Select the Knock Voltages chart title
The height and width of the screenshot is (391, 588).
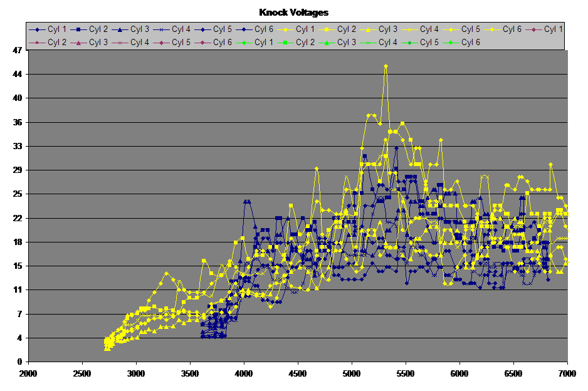[293, 13]
